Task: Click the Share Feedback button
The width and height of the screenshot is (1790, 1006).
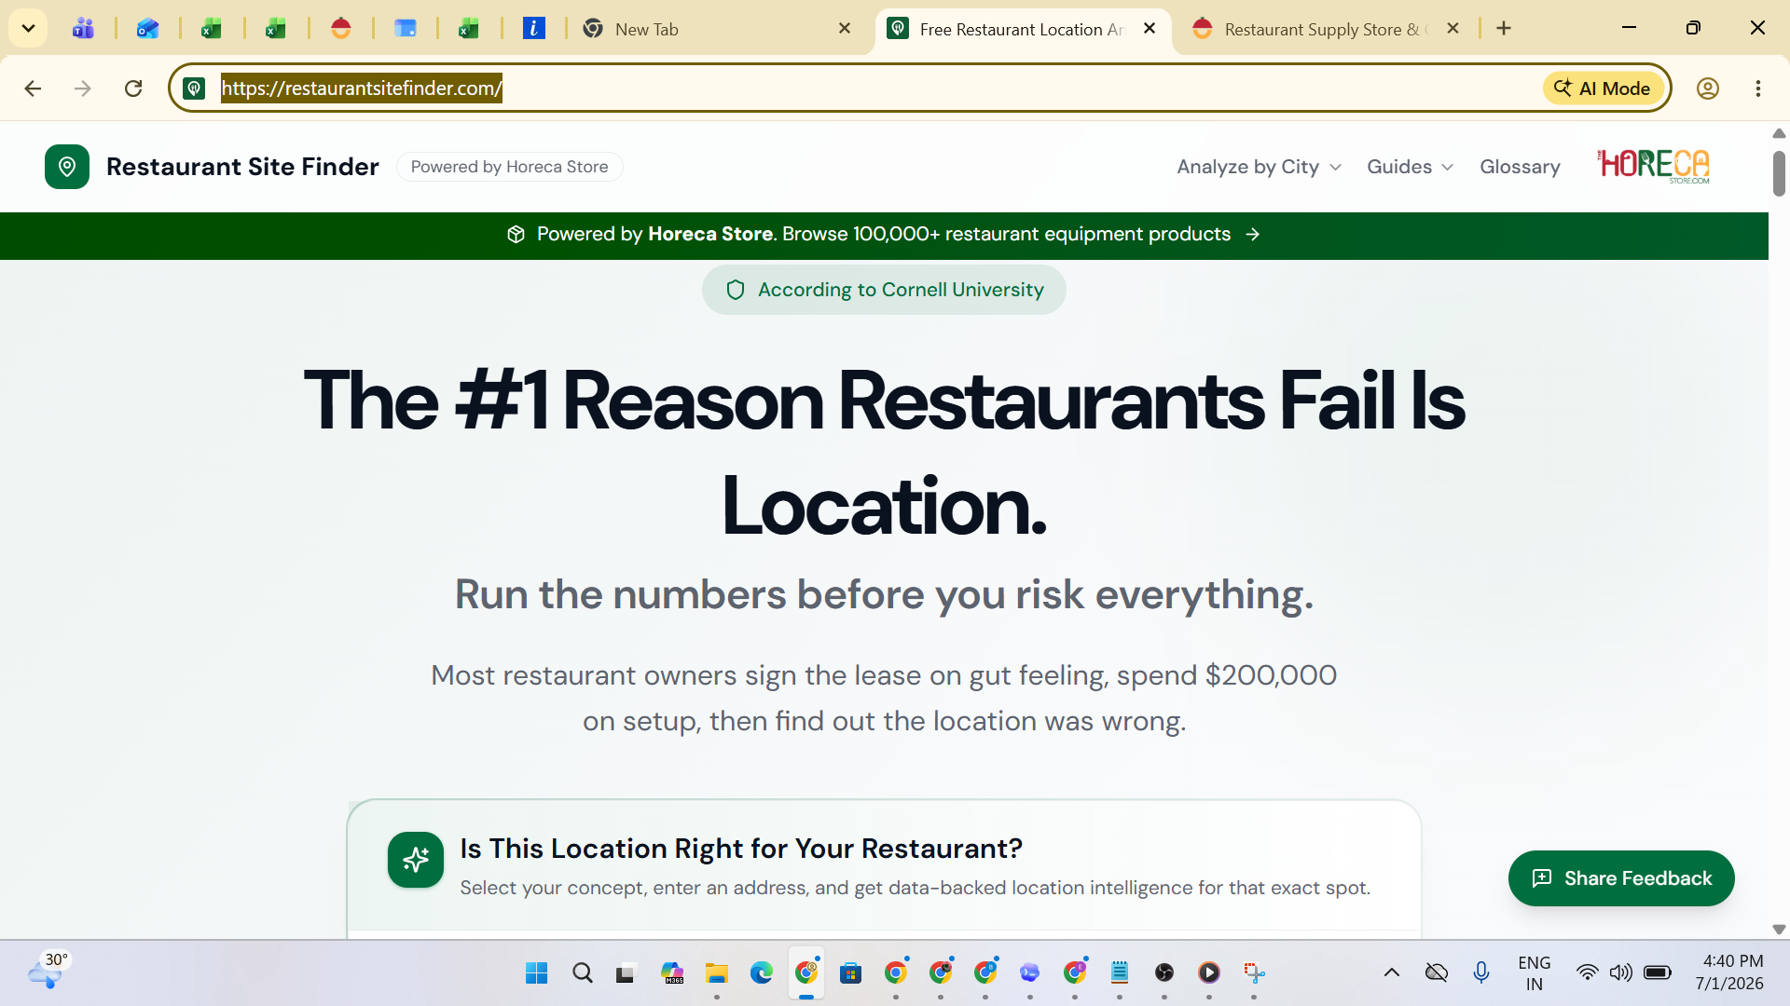Action: (x=1621, y=878)
